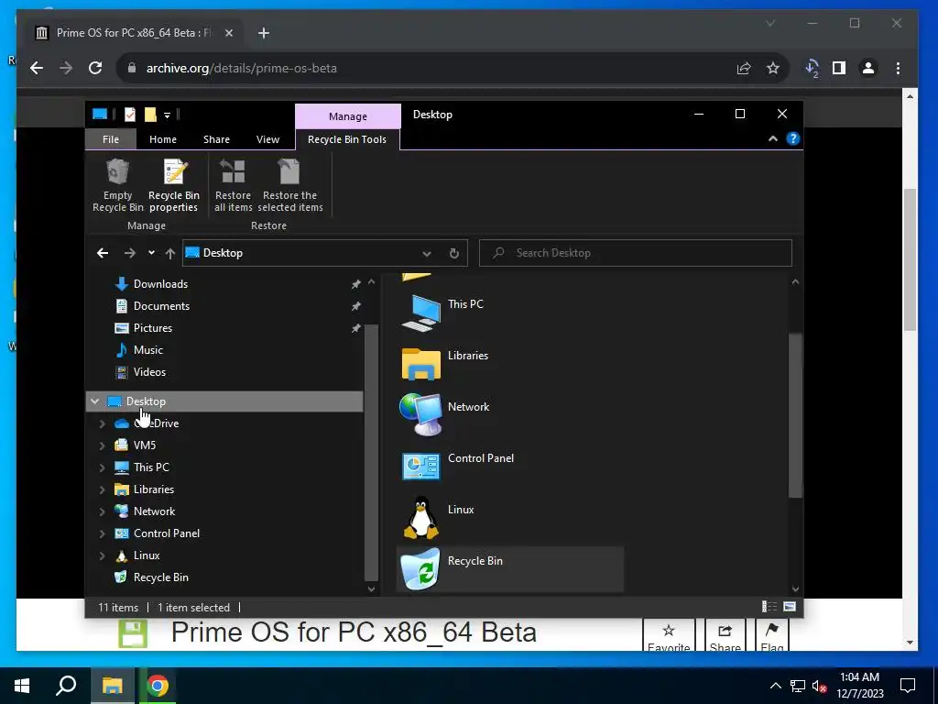Image resolution: width=938 pixels, height=704 pixels.
Task: Click the Chrome share page icon
Action: (744, 68)
